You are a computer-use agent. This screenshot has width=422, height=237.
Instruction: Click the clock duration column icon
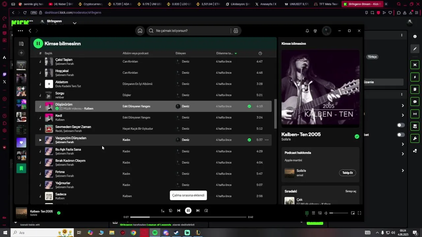pos(260,53)
